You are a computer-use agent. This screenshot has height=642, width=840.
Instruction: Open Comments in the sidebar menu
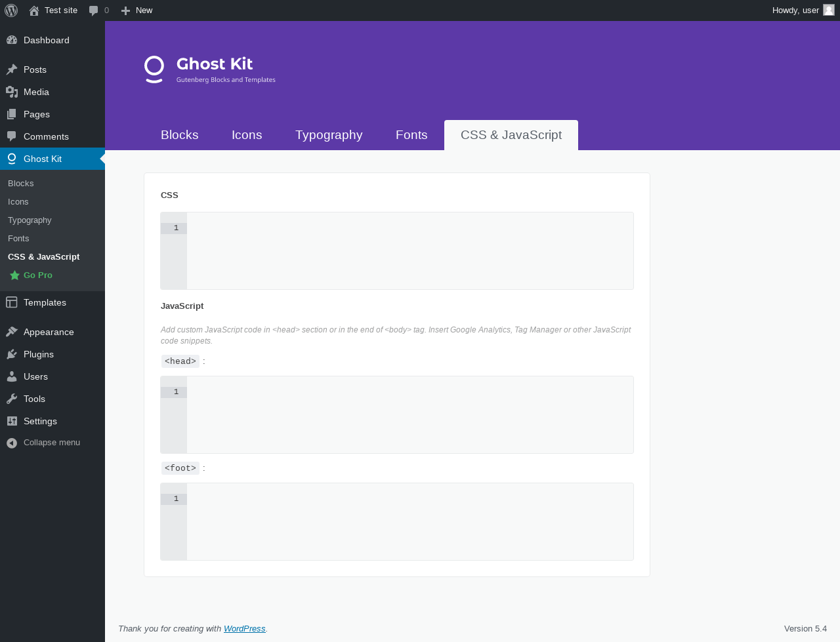(52, 136)
